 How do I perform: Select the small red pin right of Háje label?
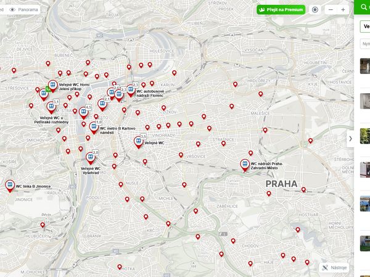click(283, 255)
